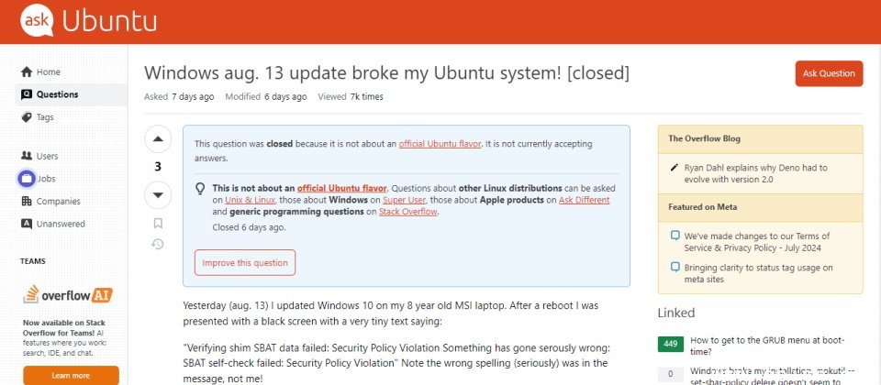881x385 pixels.
Task: Click the Learn more button
Action: click(71, 376)
